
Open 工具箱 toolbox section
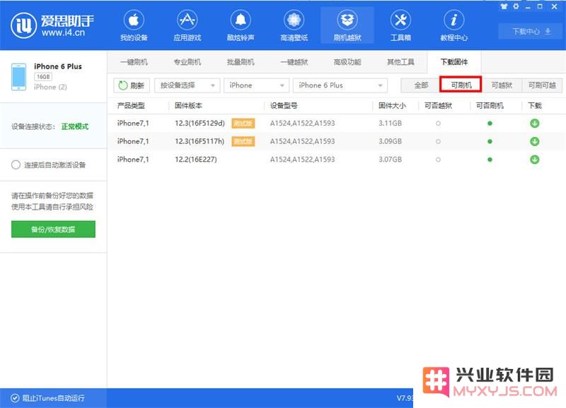[x=400, y=25]
